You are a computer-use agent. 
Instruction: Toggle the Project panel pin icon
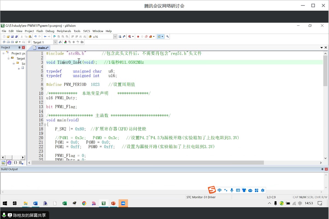tap(19, 48)
